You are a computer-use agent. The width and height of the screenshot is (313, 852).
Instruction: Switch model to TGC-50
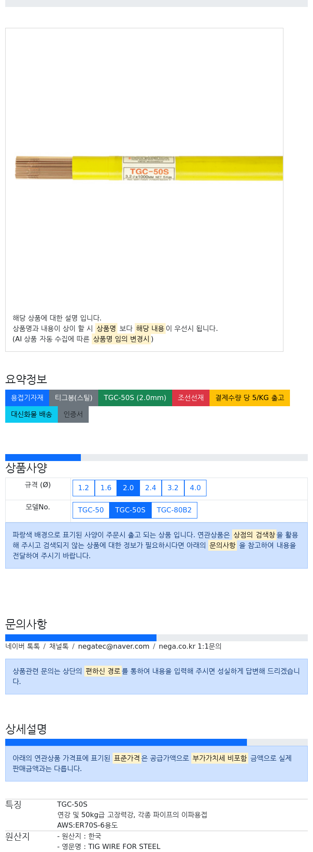(x=91, y=510)
